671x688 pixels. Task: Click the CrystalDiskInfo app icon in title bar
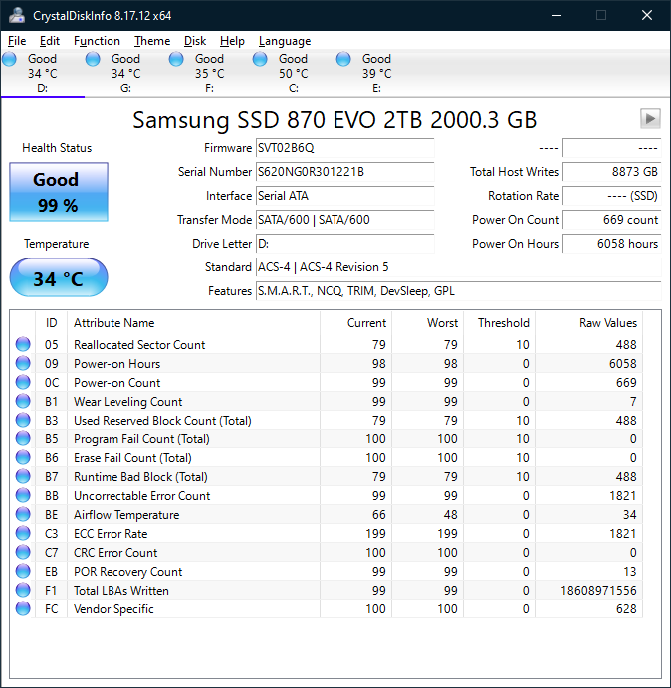coord(17,15)
